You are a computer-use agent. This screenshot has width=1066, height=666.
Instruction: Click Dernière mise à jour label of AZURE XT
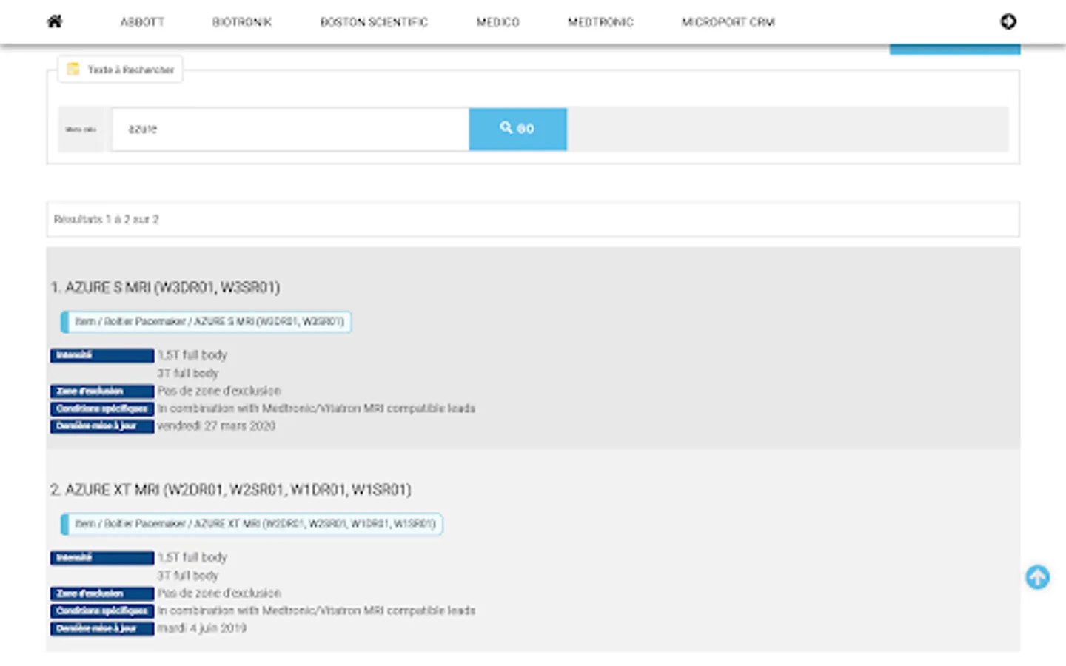pos(102,628)
